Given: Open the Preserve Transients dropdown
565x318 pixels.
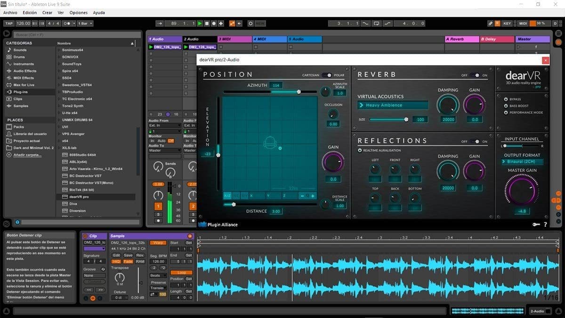Looking at the screenshot, I should tap(158, 288).
